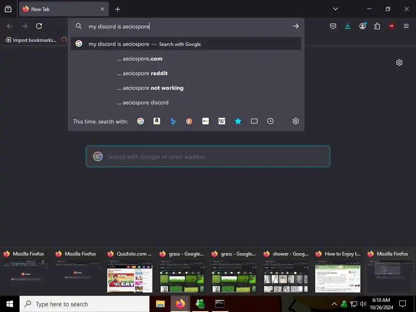Go back one page
The height and width of the screenshot is (312, 416).
click(x=10, y=26)
